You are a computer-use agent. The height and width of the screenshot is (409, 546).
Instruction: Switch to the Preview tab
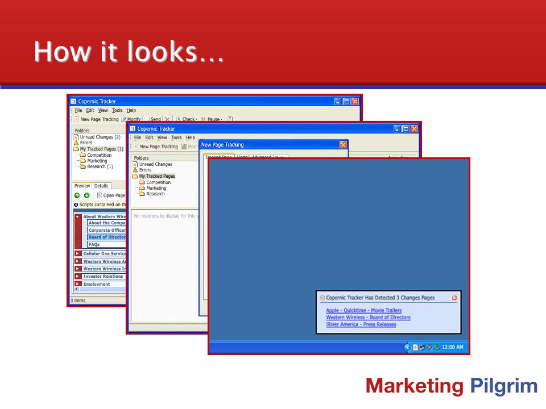pos(82,186)
